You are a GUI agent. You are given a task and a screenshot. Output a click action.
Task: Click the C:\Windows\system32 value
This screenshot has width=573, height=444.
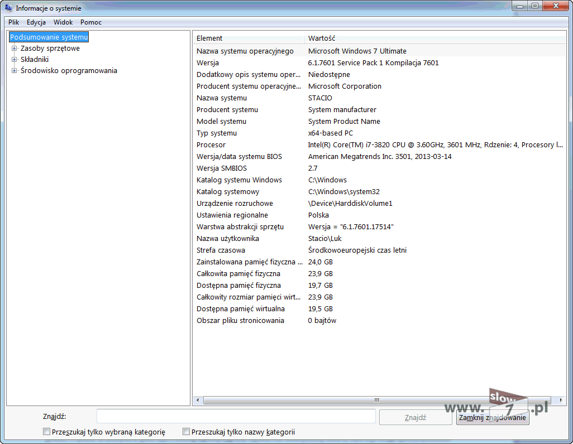pyautogui.click(x=344, y=191)
